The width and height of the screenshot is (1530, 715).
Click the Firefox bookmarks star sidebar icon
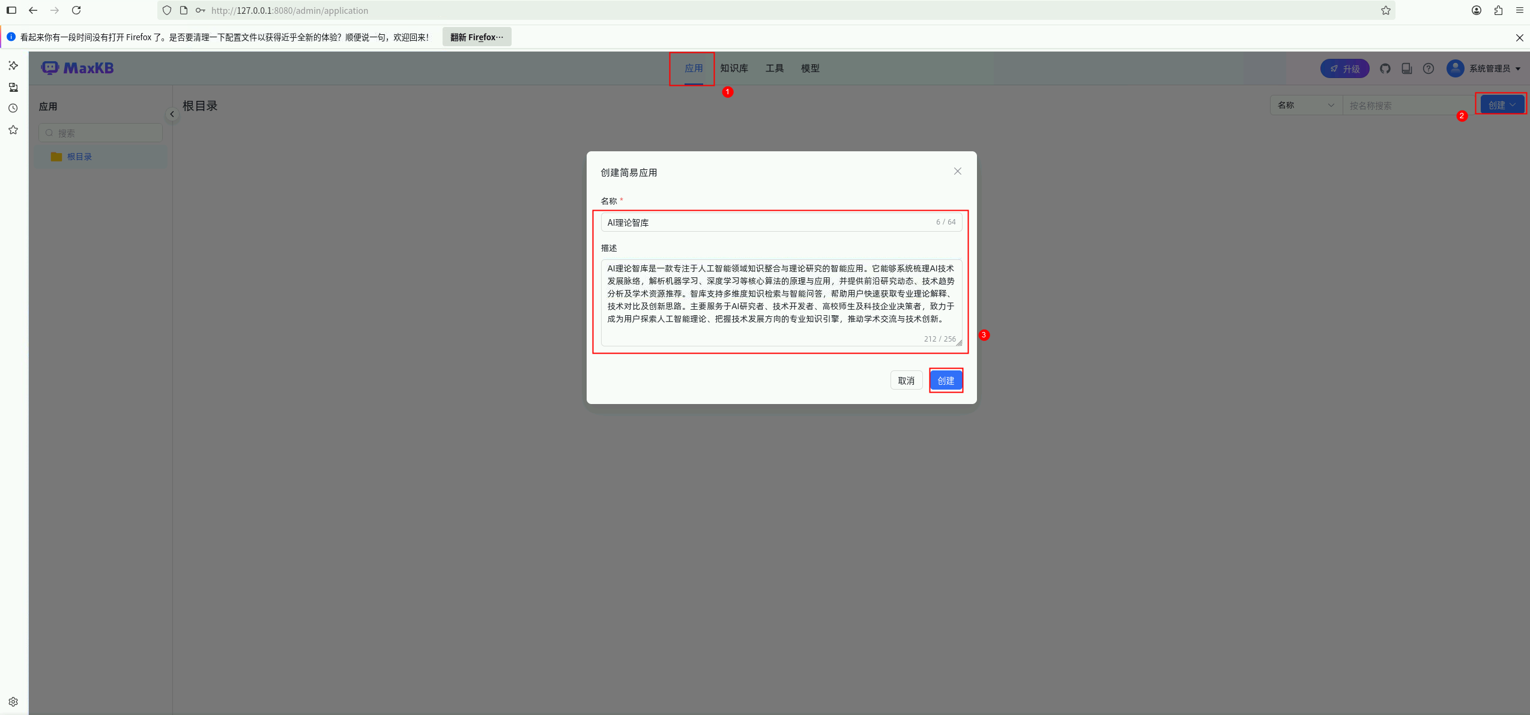click(x=13, y=130)
